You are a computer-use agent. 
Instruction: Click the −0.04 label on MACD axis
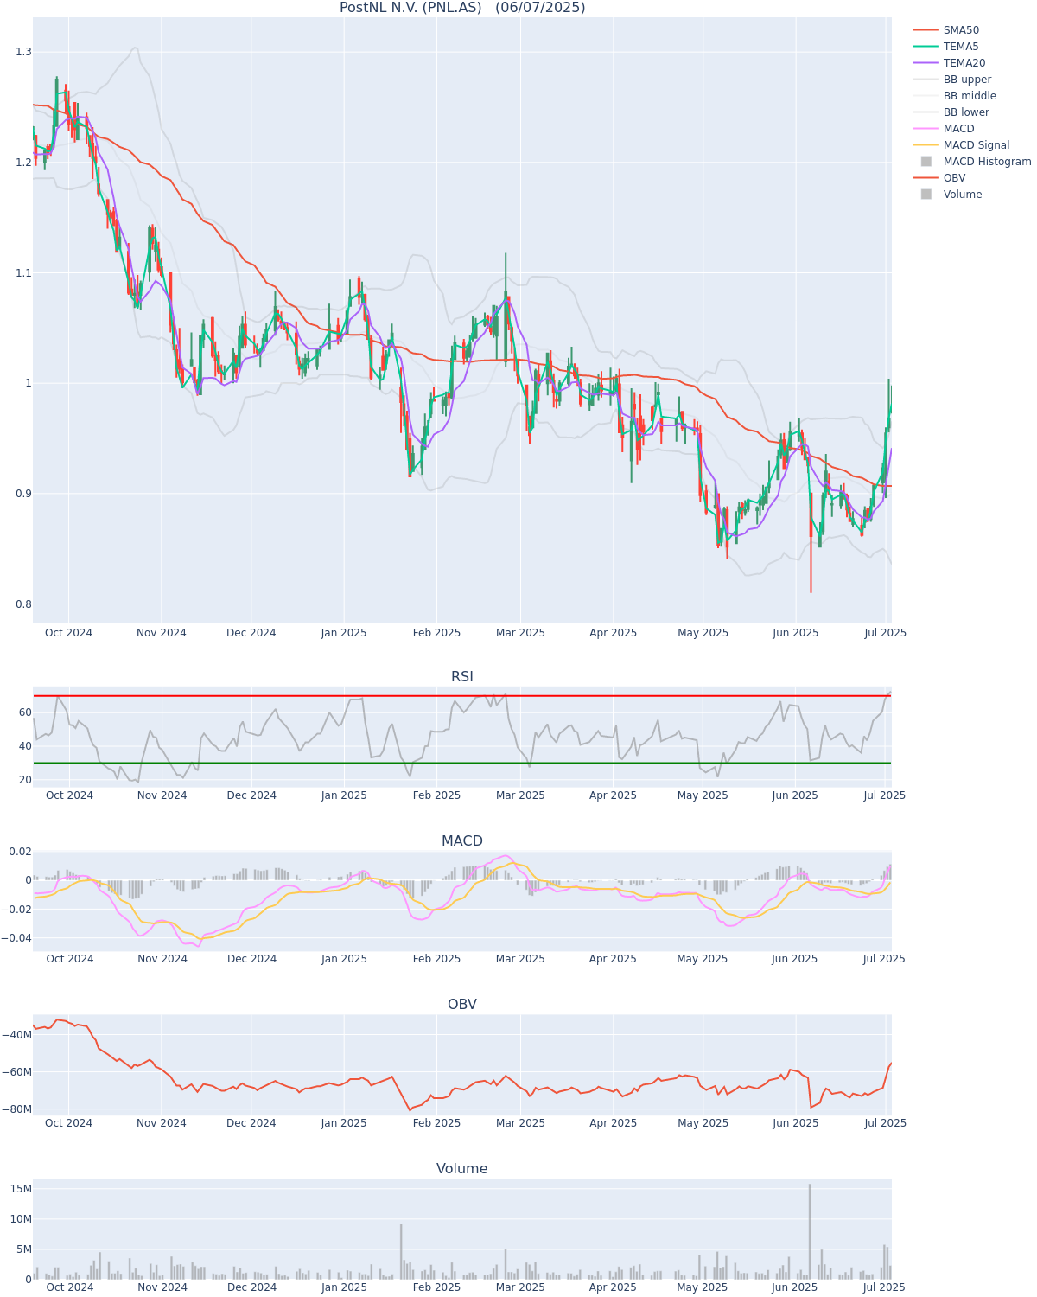tap(17, 938)
